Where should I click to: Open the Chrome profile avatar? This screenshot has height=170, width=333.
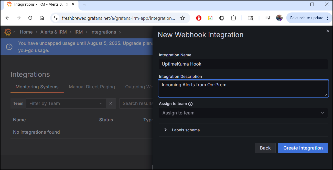279,18
